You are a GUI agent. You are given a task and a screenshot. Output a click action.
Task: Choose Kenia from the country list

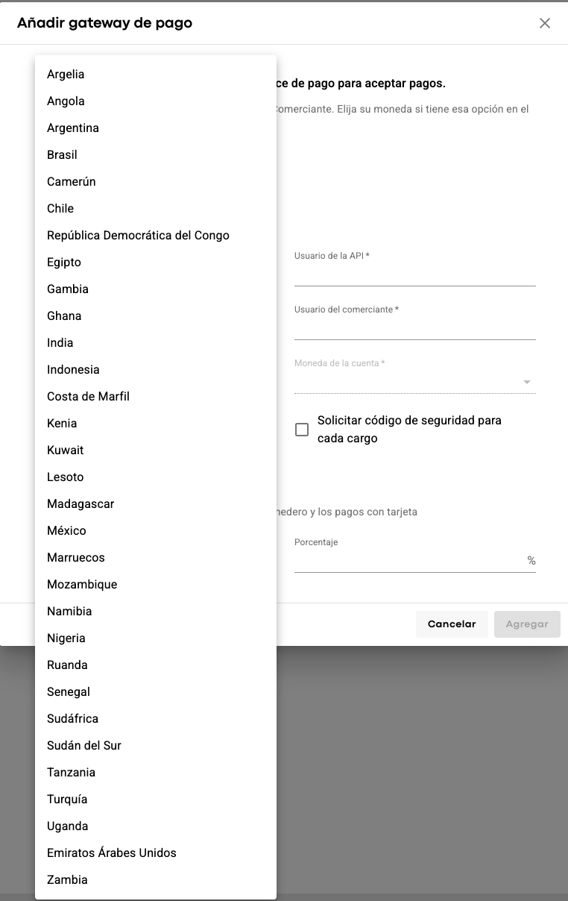tap(62, 423)
